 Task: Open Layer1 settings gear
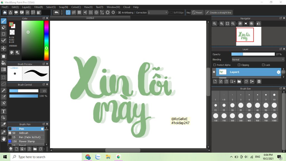(x=278, y=72)
